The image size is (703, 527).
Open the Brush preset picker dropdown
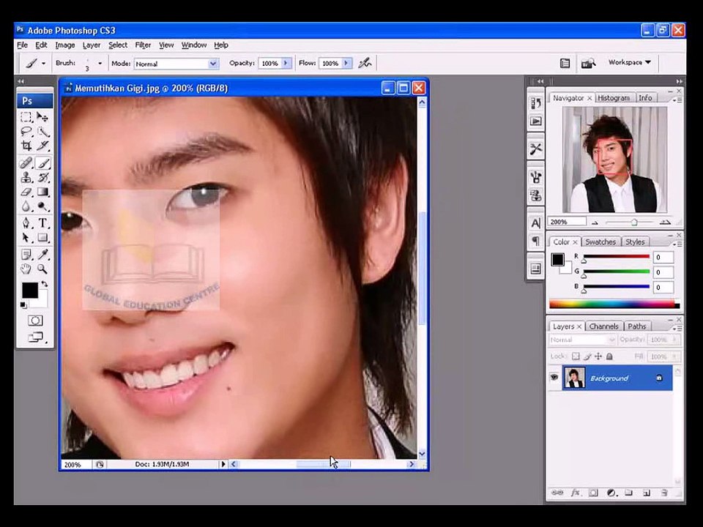(x=100, y=64)
